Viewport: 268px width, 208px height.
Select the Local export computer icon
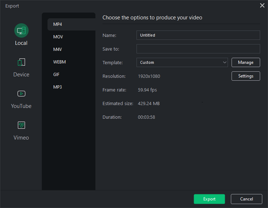(21, 30)
